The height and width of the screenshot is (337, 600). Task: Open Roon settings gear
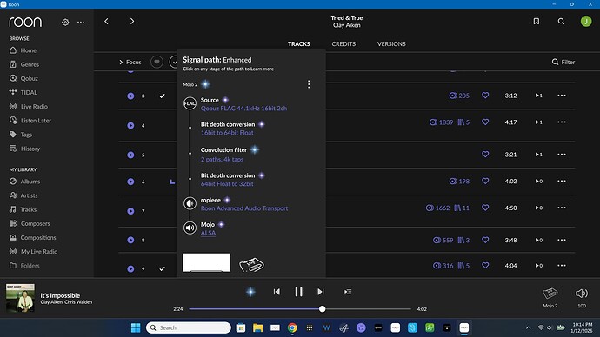coord(65,23)
